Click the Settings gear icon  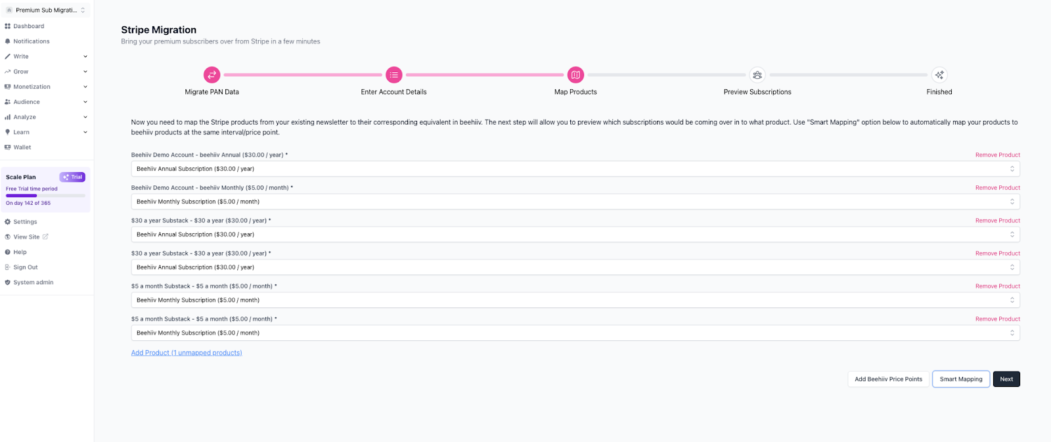tap(7, 222)
